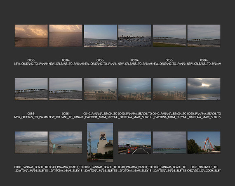Open the second-row bridge thumbnail beside balcony photo
The height and width of the screenshot is (186, 235).
pos(66,89)
